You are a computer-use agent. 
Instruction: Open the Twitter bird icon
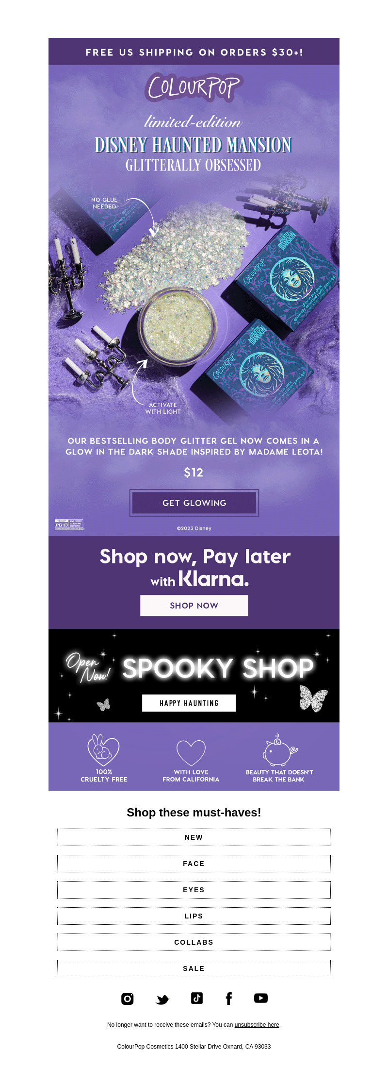tap(162, 999)
